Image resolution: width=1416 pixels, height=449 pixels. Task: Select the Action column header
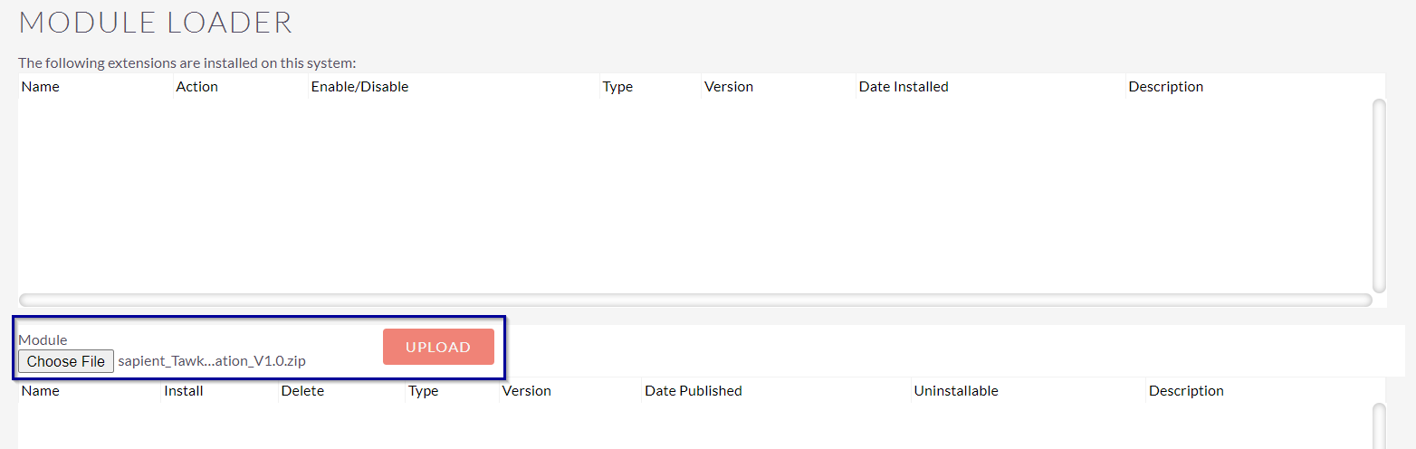pyautogui.click(x=196, y=87)
